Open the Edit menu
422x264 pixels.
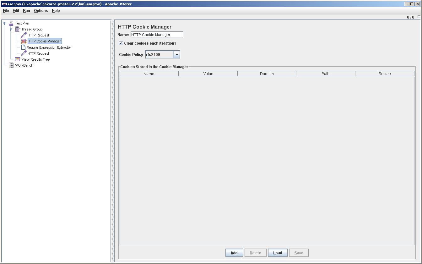pos(16,11)
